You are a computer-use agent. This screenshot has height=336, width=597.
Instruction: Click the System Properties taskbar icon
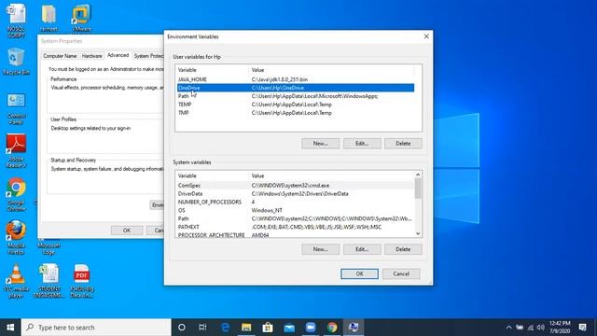coord(354,328)
